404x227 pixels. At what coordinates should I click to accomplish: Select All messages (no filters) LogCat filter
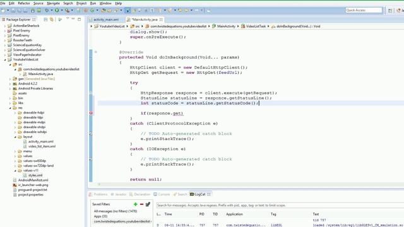116,211
